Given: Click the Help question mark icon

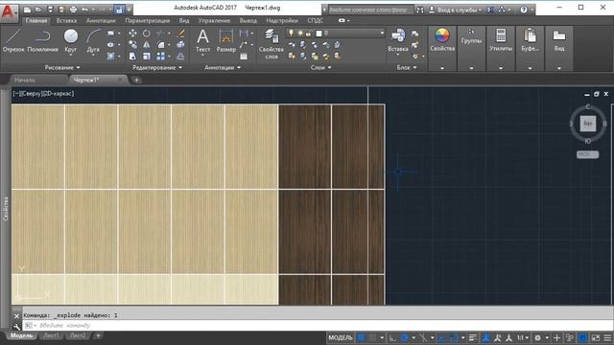Looking at the screenshot, I should tap(524, 10).
